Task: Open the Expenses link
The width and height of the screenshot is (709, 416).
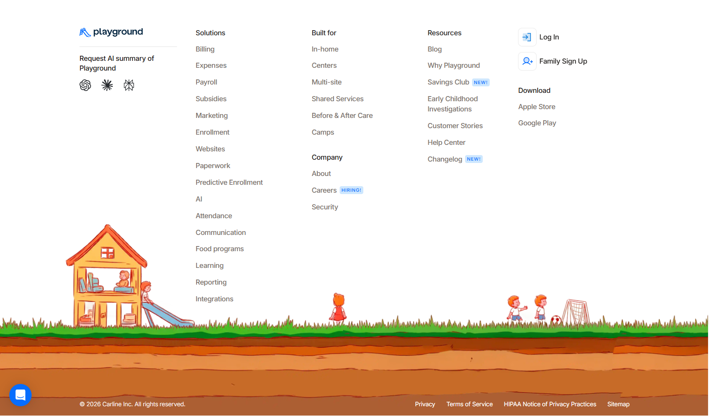Action: coord(211,65)
